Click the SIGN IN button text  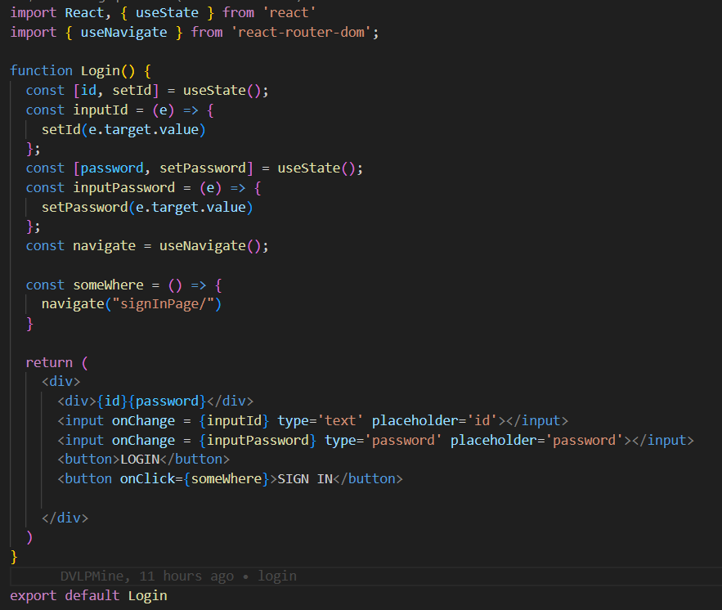pos(304,479)
